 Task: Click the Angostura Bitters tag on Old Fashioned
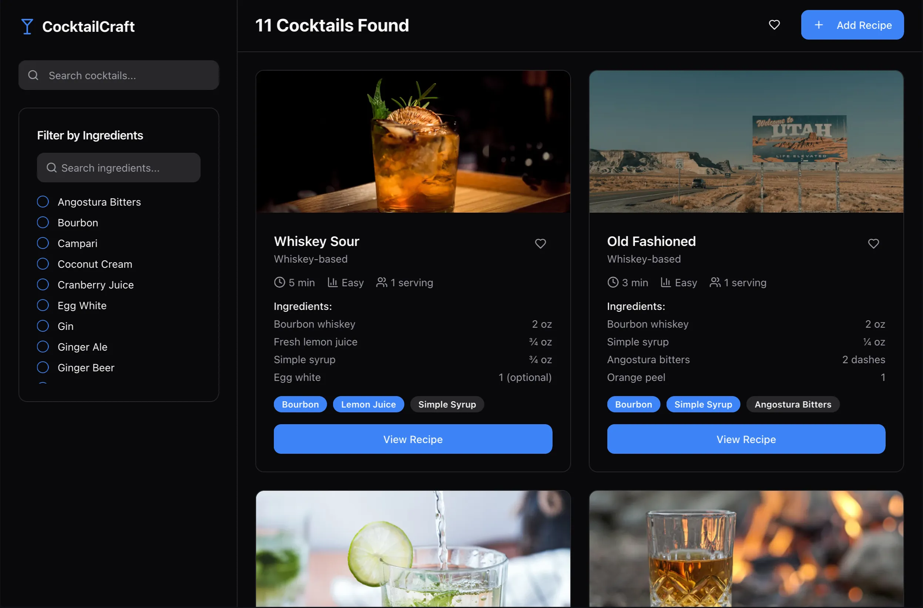(793, 405)
